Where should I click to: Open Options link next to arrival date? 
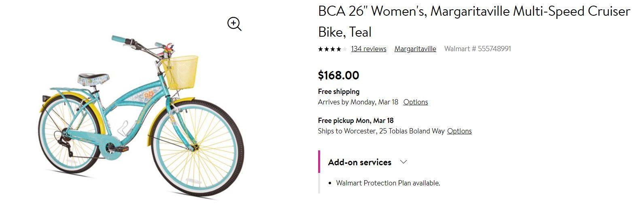coord(416,102)
